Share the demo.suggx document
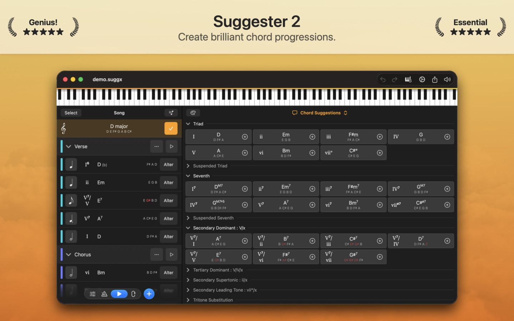The image size is (514, 321). 435,80
